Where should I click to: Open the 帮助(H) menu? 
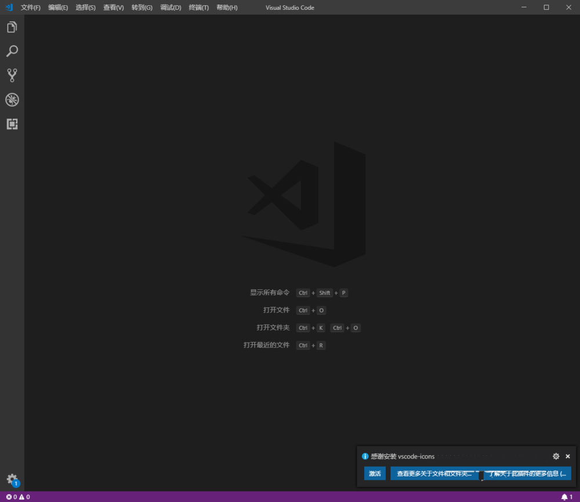[227, 8]
